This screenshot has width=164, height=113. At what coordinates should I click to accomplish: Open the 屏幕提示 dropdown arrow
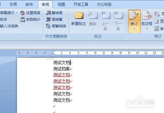tap(17, 13)
